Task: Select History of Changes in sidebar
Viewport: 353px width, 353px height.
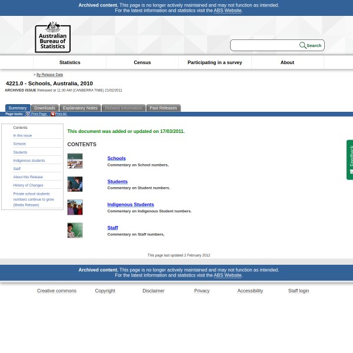Action: pos(28,185)
